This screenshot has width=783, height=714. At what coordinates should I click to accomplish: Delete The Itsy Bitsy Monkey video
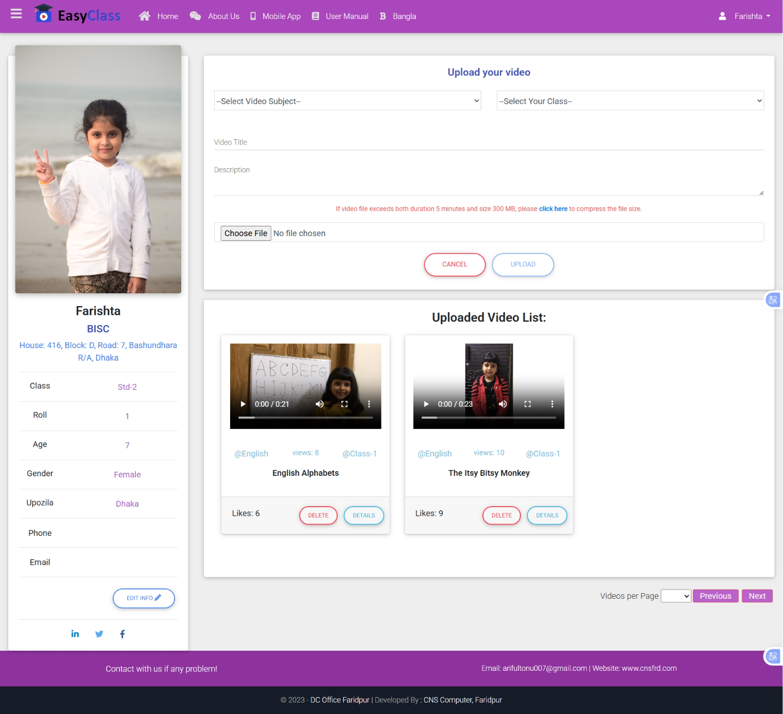501,515
